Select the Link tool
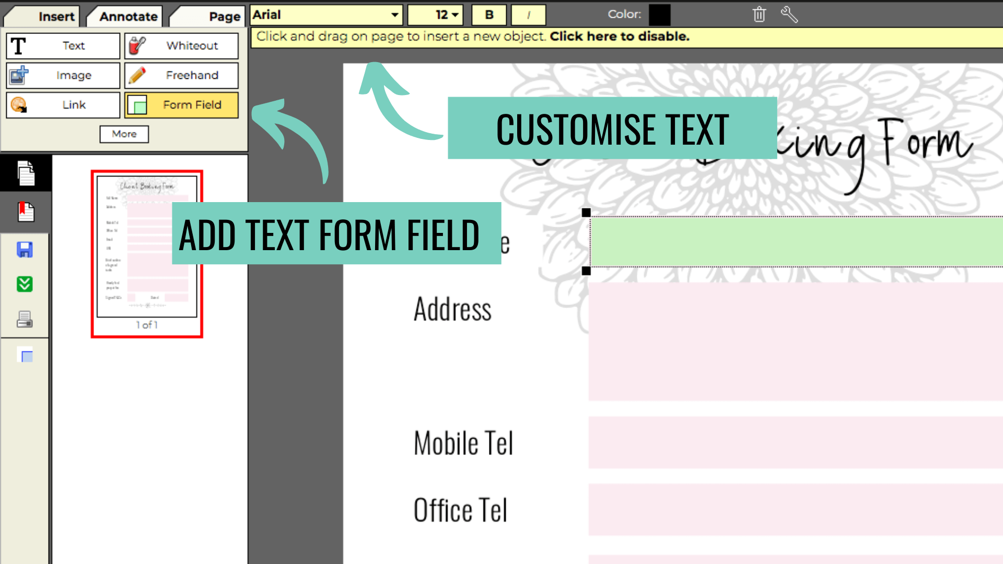Screen dimensions: 1003x564 63,105
